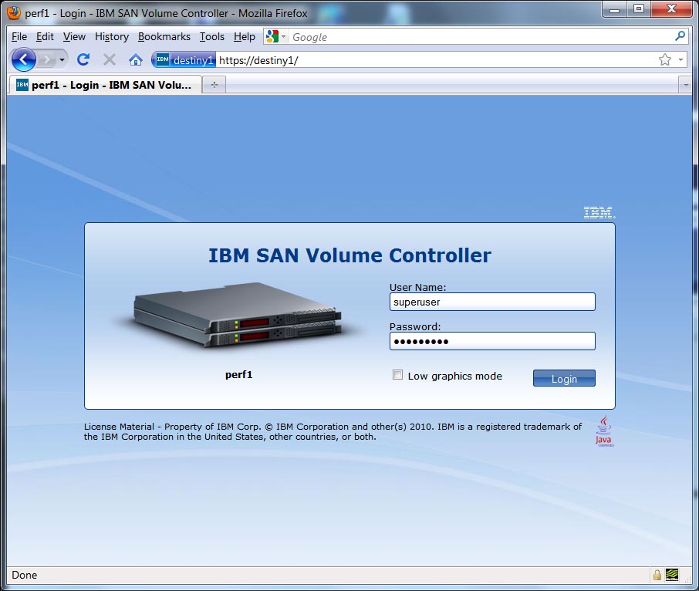Click the Stop loading X icon
This screenshot has height=591, width=699.
point(110,59)
